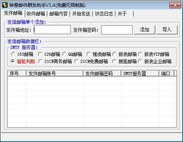View the 状态日志 tab
The image size is (183, 142).
pos(104,14)
